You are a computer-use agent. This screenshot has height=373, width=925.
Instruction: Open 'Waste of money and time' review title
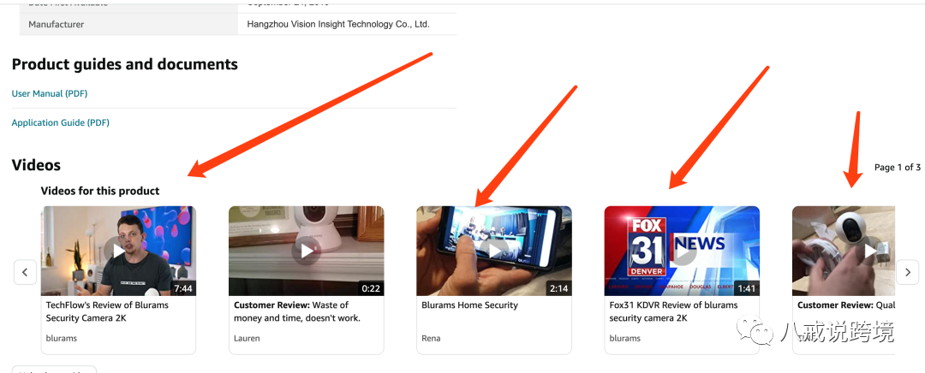[297, 311]
